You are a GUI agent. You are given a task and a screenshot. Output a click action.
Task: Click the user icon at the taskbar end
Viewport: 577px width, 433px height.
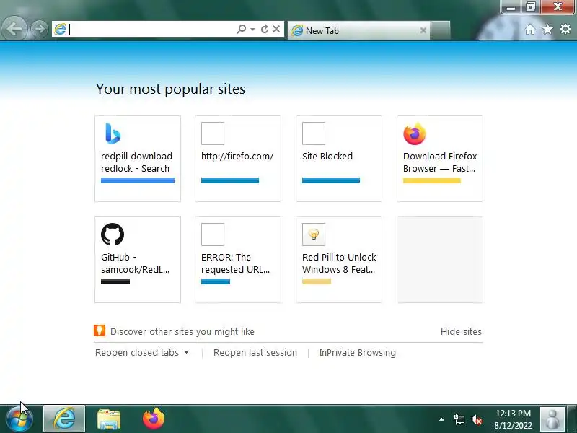[x=552, y=419]
